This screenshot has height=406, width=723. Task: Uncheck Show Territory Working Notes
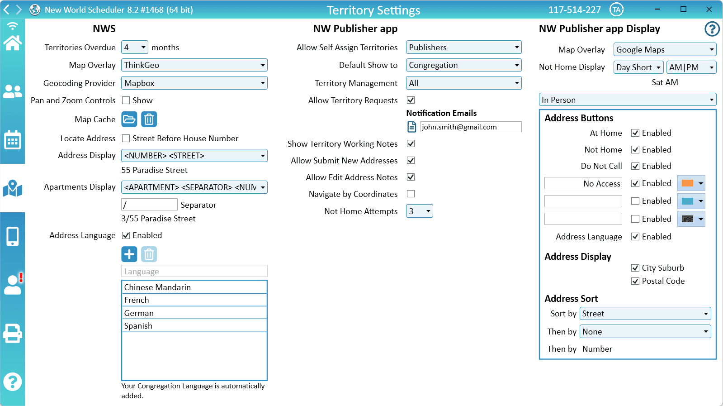[411, 143]
